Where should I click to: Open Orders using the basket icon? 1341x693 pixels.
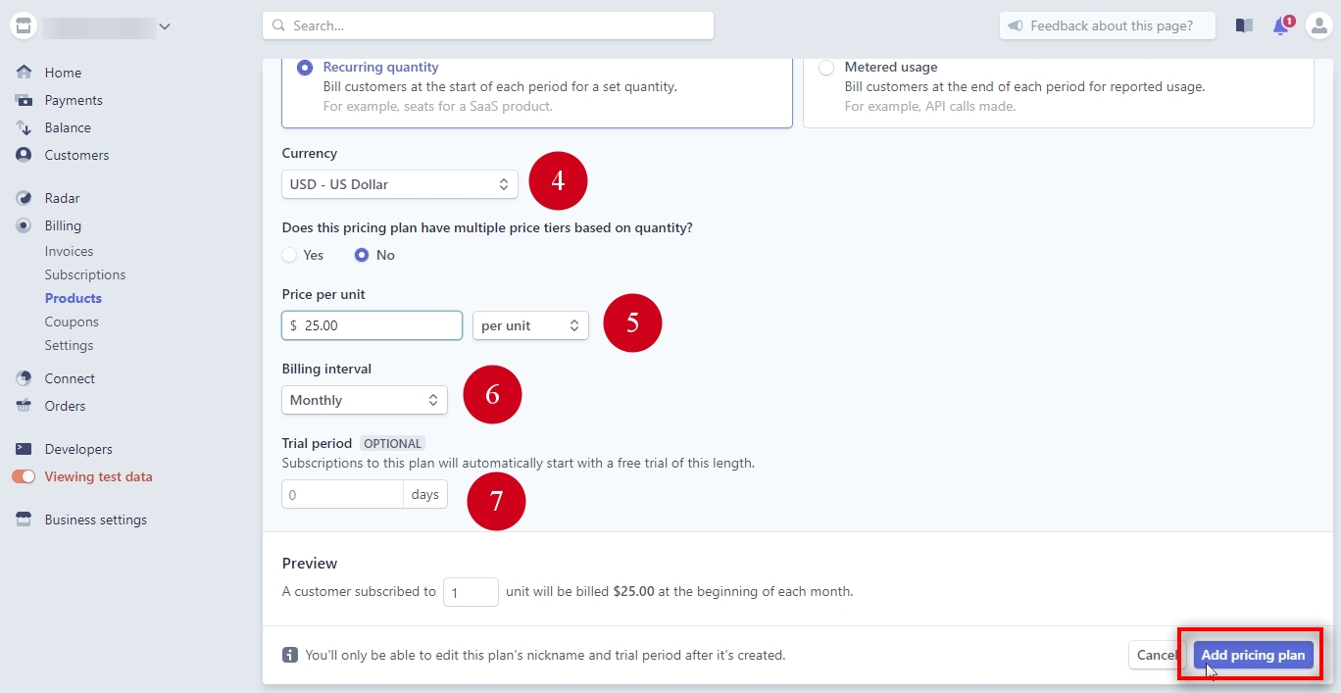24,405
